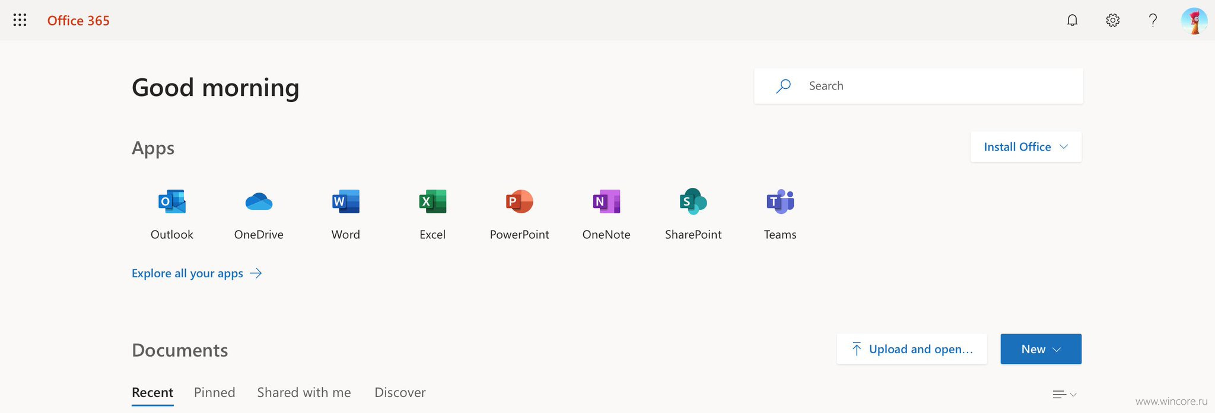
Task: Expand the New document dropdown
Action: pos(1041,349)
